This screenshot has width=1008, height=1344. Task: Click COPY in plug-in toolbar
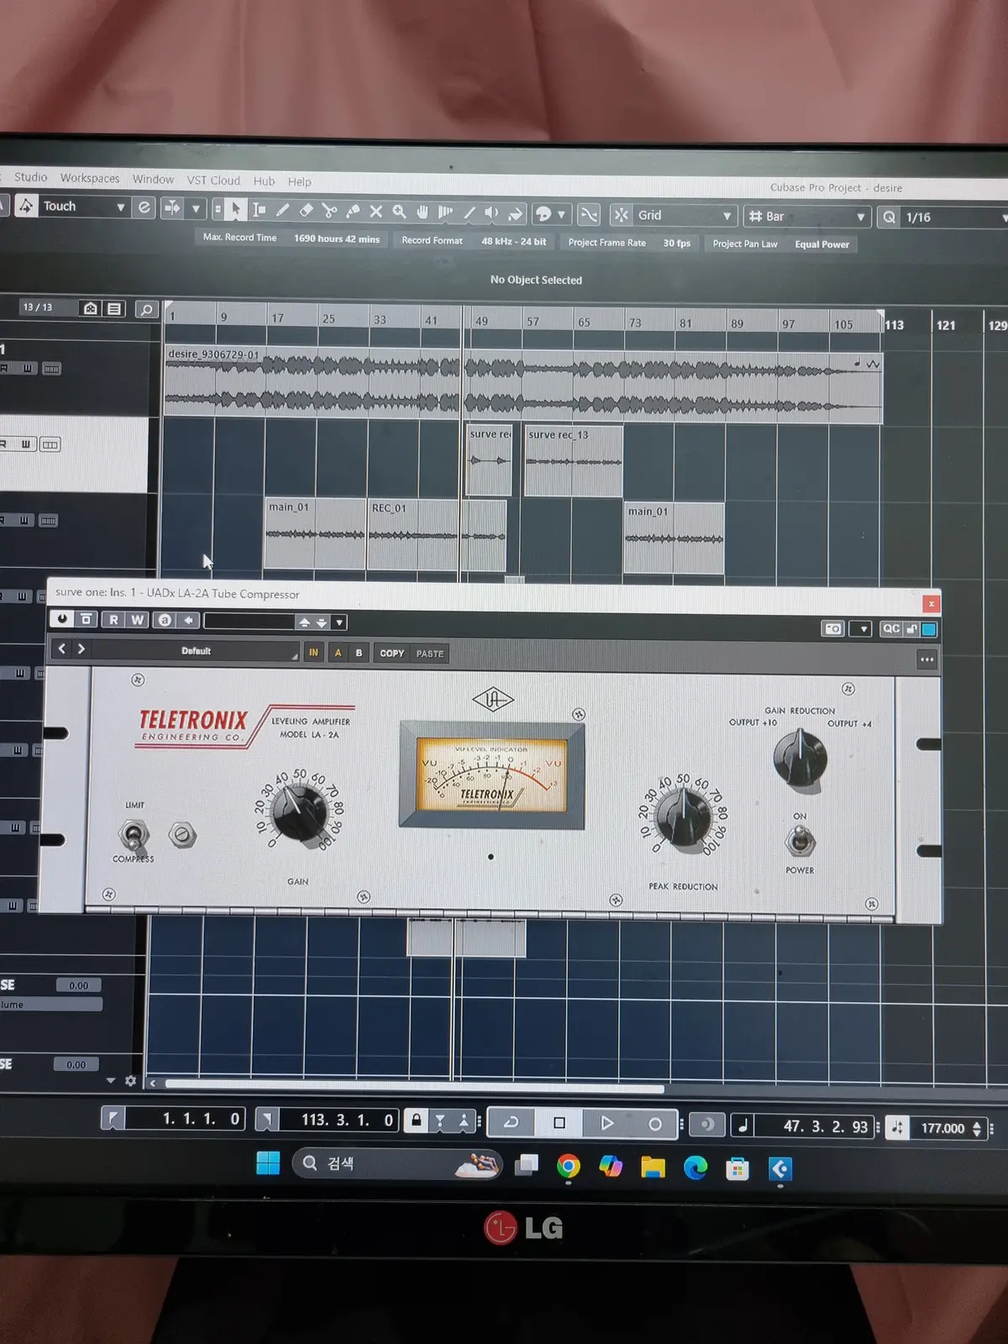click(x=391, y=654)
